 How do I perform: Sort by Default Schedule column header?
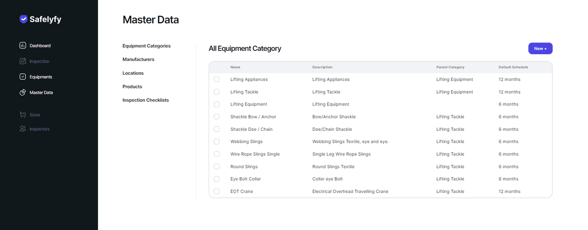click(x=513, y=67)
